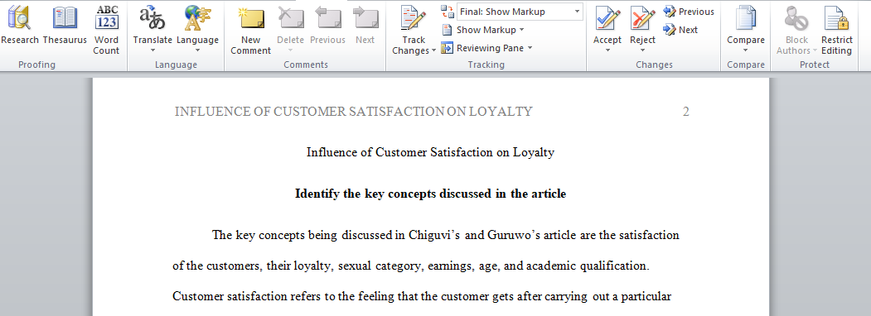Expand the Translate dropdown arrow
The width and height of the screenshot is (871, 316).
[x=152, y=50]
